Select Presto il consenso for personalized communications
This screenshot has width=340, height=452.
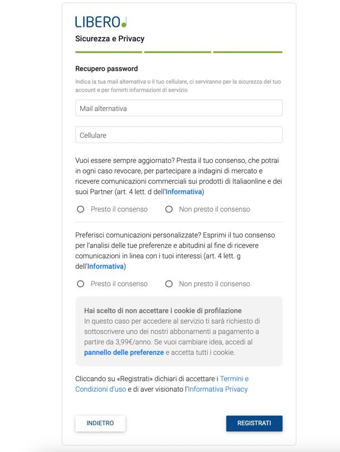80,283
